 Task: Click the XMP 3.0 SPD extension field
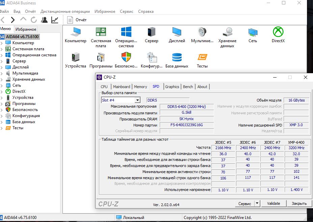click(x=296, y=125)
